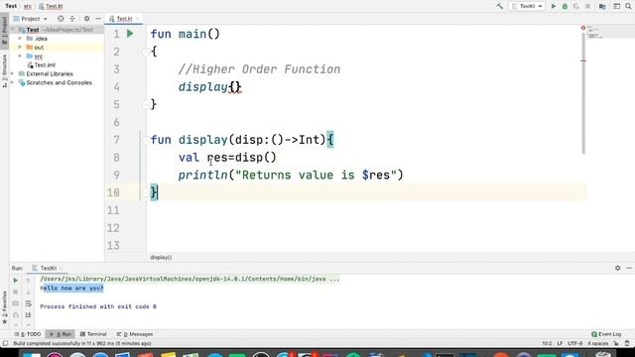Open the Event Log
This screenshot has width=635, height=357.
coord(606,334)
